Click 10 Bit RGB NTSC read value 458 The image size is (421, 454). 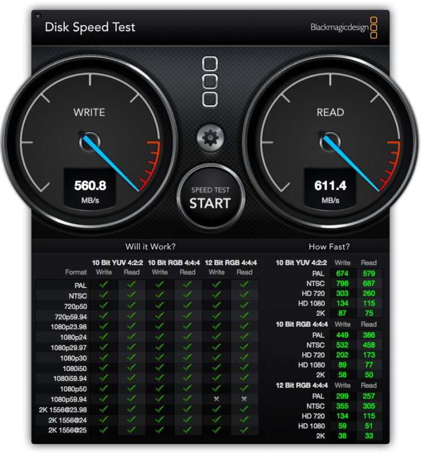(x=369, y=345)
